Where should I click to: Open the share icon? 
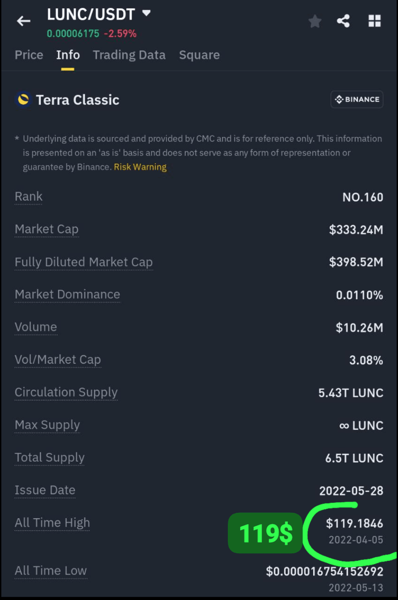pyautogui.click(x=343, y=21)
